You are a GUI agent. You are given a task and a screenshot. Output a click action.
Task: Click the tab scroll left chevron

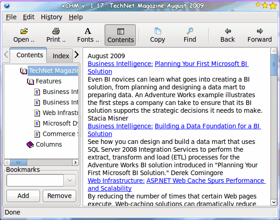[x=6, y=55]
